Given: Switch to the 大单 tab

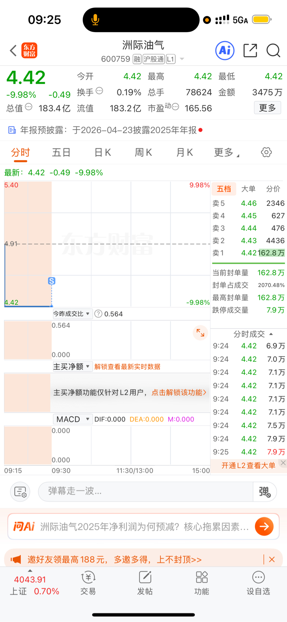Looking at the screenshot, I should point(249,189).
